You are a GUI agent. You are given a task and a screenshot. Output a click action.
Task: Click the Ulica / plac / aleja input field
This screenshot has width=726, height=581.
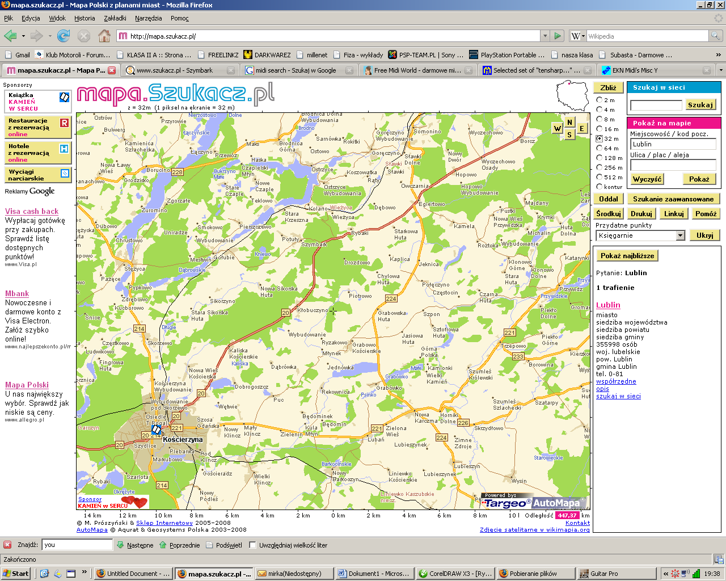pos(673,165)
